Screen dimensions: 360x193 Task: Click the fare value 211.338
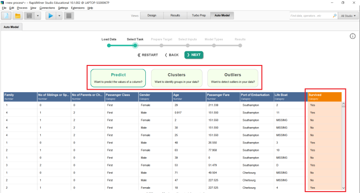(x=213, y=105)
